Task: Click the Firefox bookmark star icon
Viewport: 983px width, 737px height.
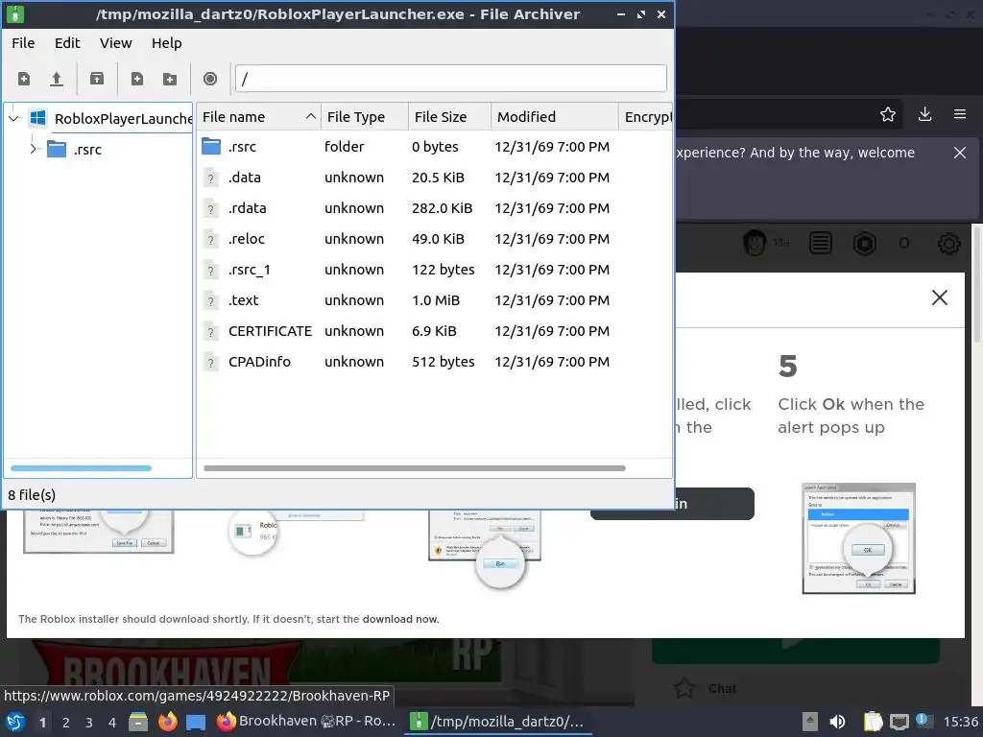Action: (888, 114)
